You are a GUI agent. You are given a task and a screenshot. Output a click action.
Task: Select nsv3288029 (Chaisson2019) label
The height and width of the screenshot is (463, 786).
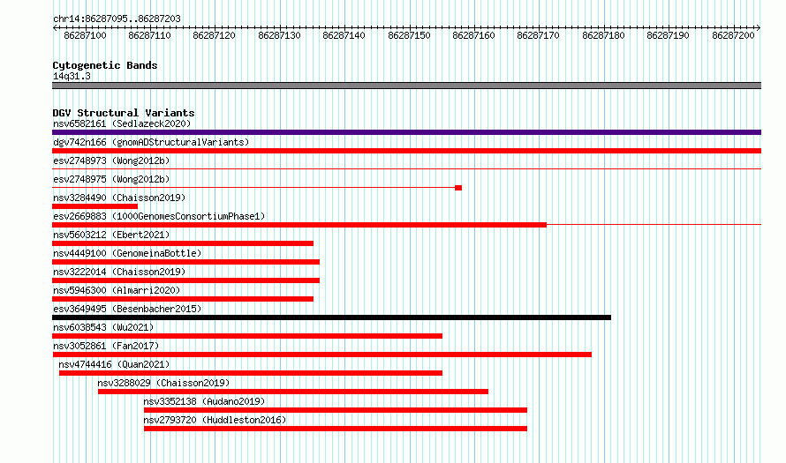(x=163, y=383)
